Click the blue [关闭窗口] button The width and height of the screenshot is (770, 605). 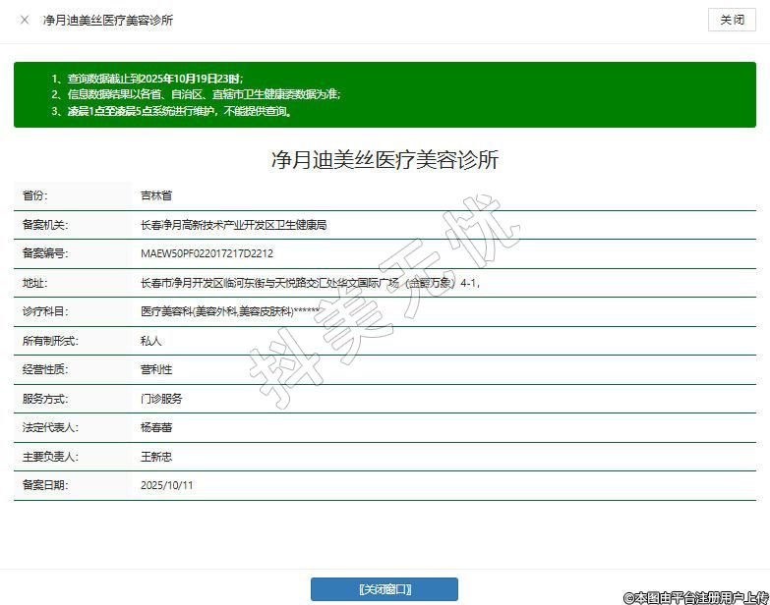click(385, 589)
